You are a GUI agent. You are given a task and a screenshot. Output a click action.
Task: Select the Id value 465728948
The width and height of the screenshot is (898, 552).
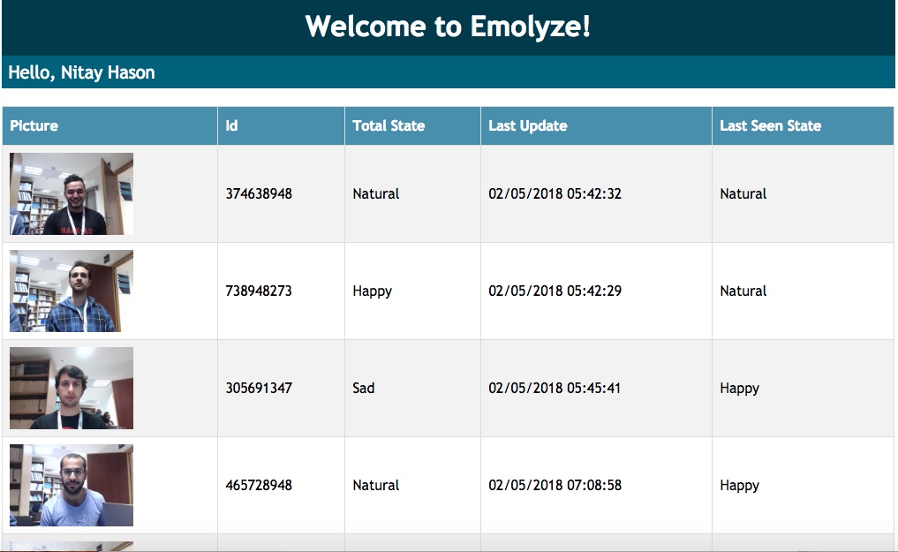tap(259, 486)
